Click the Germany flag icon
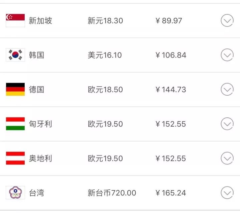 15,89
